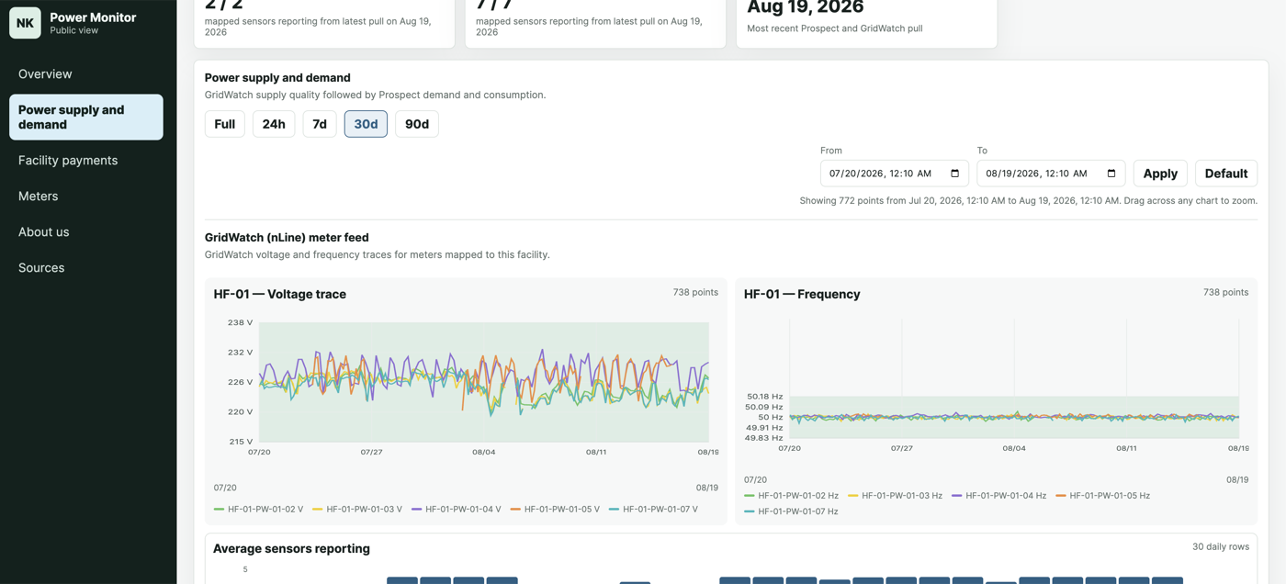This screenshot has height=584, width=1286.
Task: Click the HF-01 — Frequency heading
Action: [802, 295]
